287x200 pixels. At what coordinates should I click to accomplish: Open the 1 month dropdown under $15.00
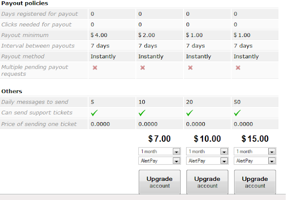[x=255, y=151]
